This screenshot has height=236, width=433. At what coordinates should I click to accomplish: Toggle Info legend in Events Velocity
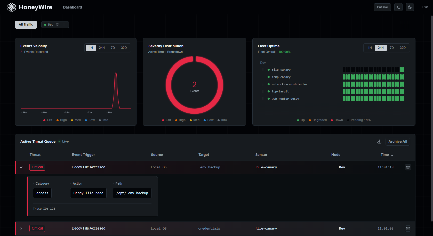[x=103, y=120]
